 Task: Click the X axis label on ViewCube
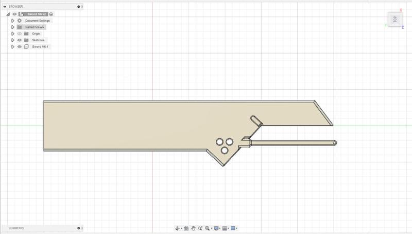[401, 10]
